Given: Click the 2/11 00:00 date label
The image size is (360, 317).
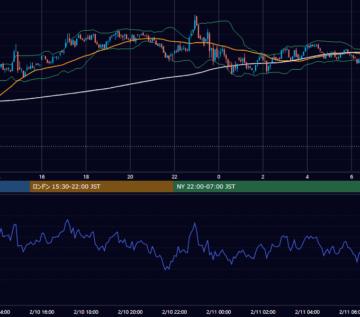Looking at the screenshot, I should click(219, 312).
